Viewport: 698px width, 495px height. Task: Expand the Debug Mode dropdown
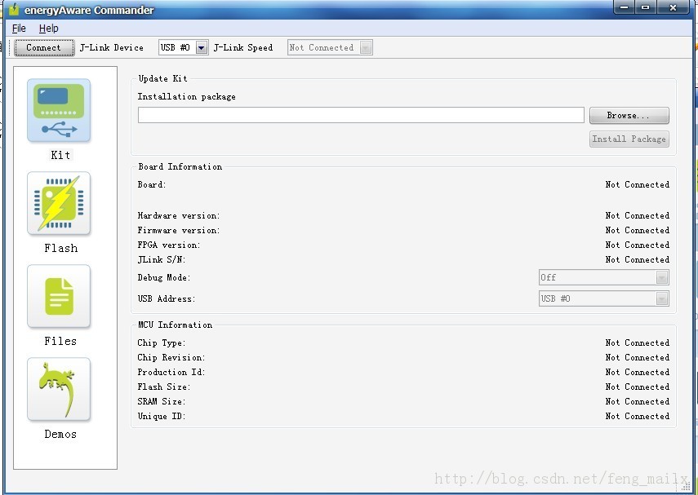point(662,277)
